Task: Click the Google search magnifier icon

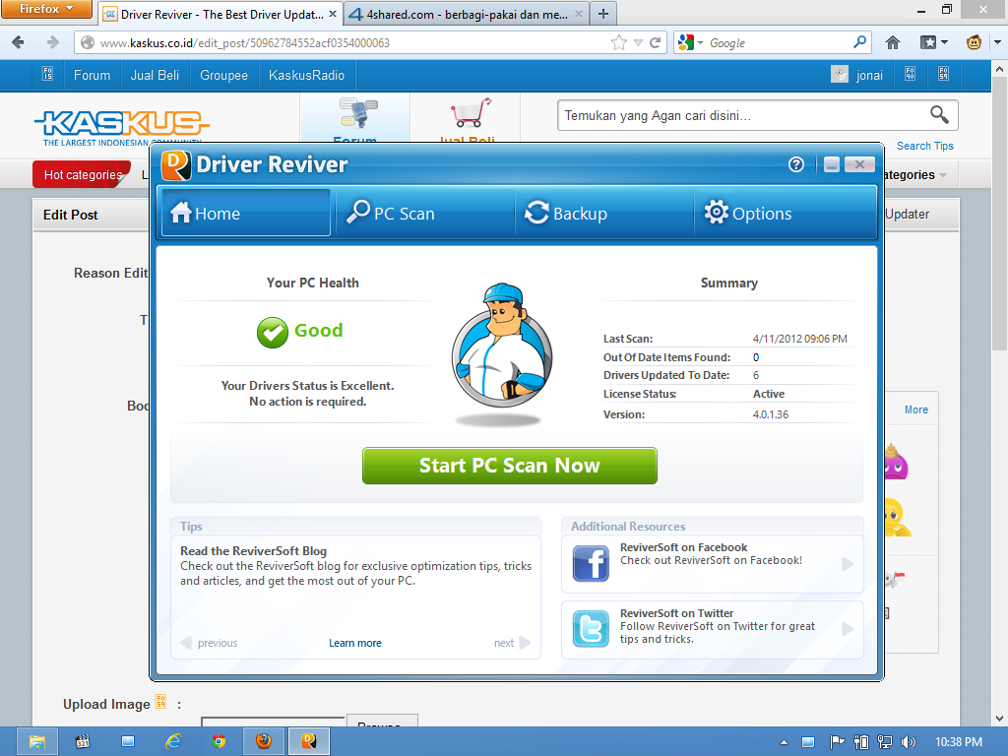Action: [859, 42]
